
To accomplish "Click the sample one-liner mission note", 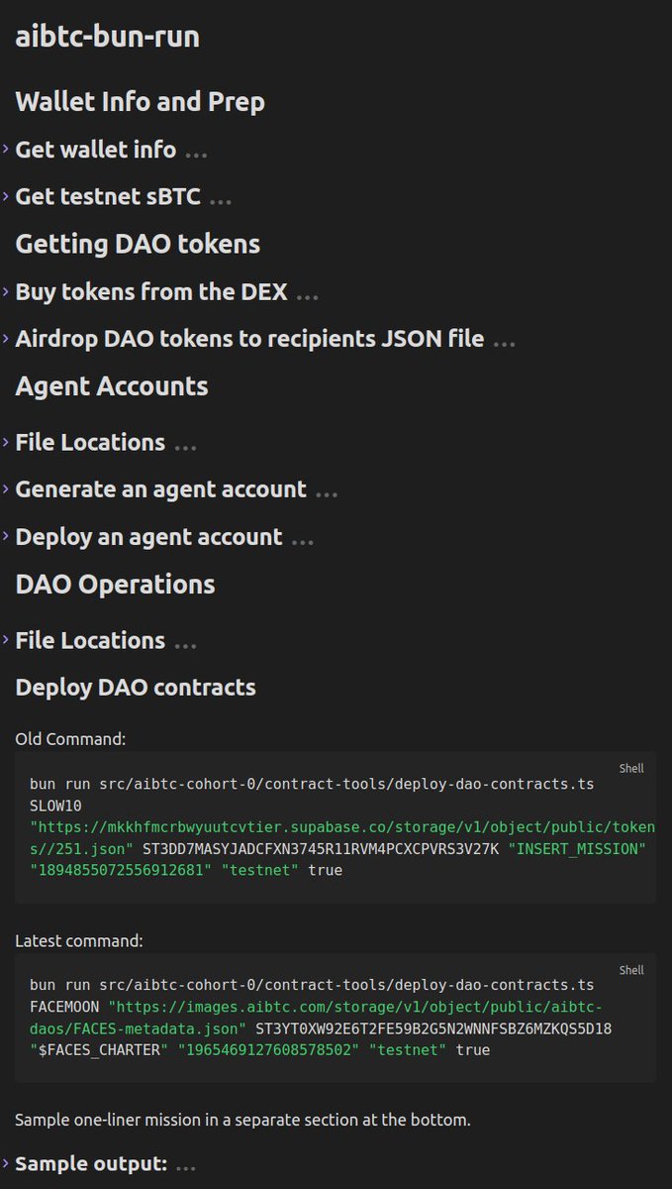I will tap(242, 1121).
